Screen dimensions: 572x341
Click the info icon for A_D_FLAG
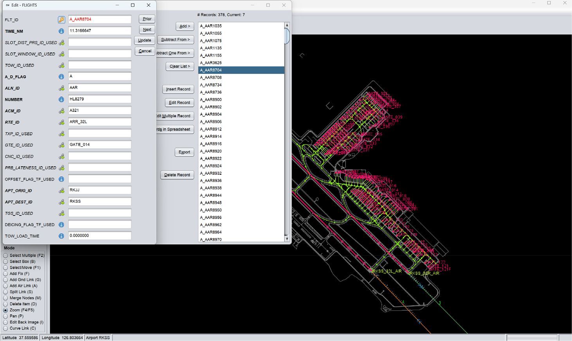tap(61, 77)
